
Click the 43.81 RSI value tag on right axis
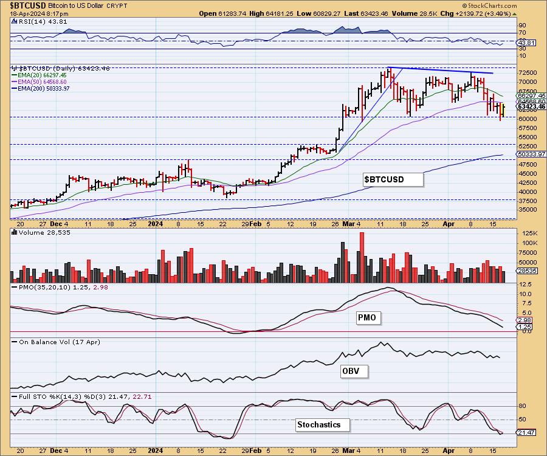coord(526,43)
